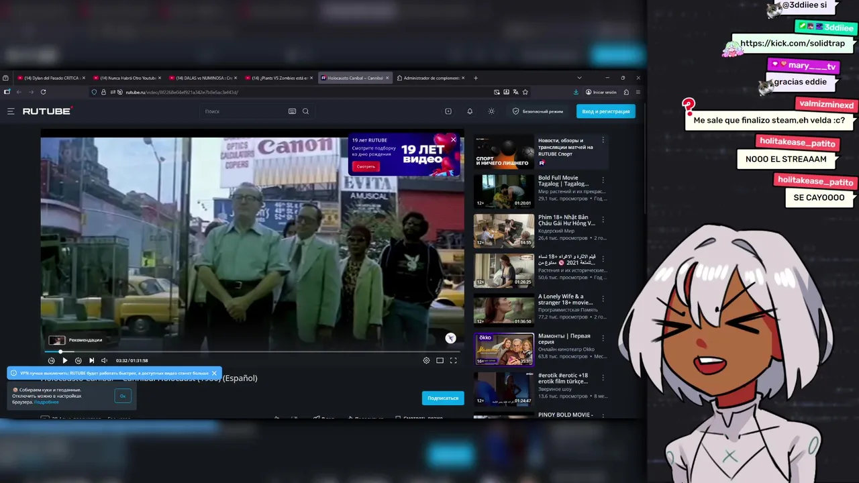This screenshot has height=483, width=859.
Task: Mute the video player volume
Action: (104, 360)
